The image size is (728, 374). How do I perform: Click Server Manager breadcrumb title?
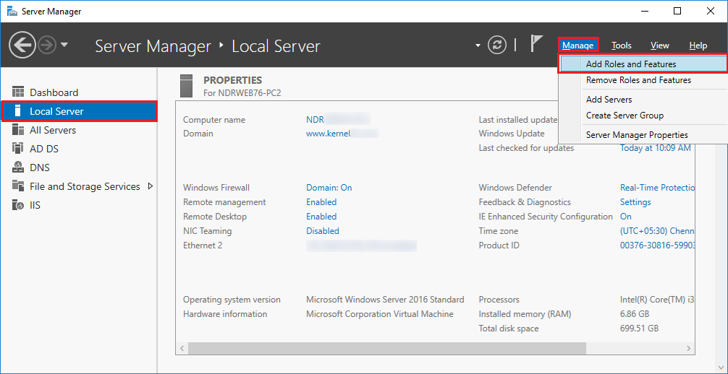coord(153,46)
